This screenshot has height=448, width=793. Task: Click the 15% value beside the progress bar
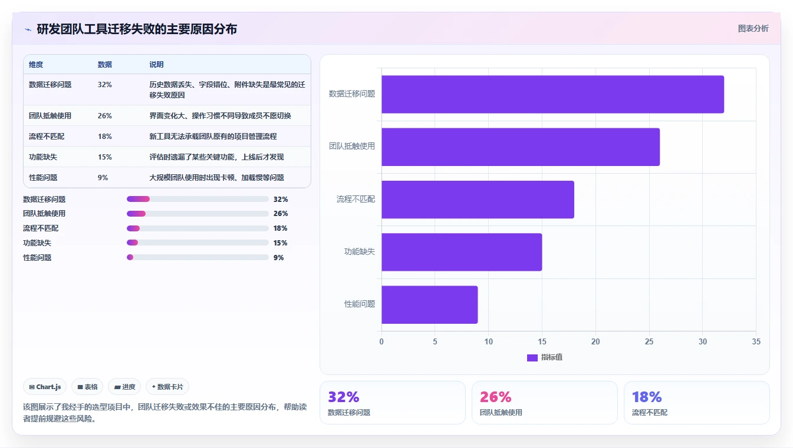(x=281, y=243)
